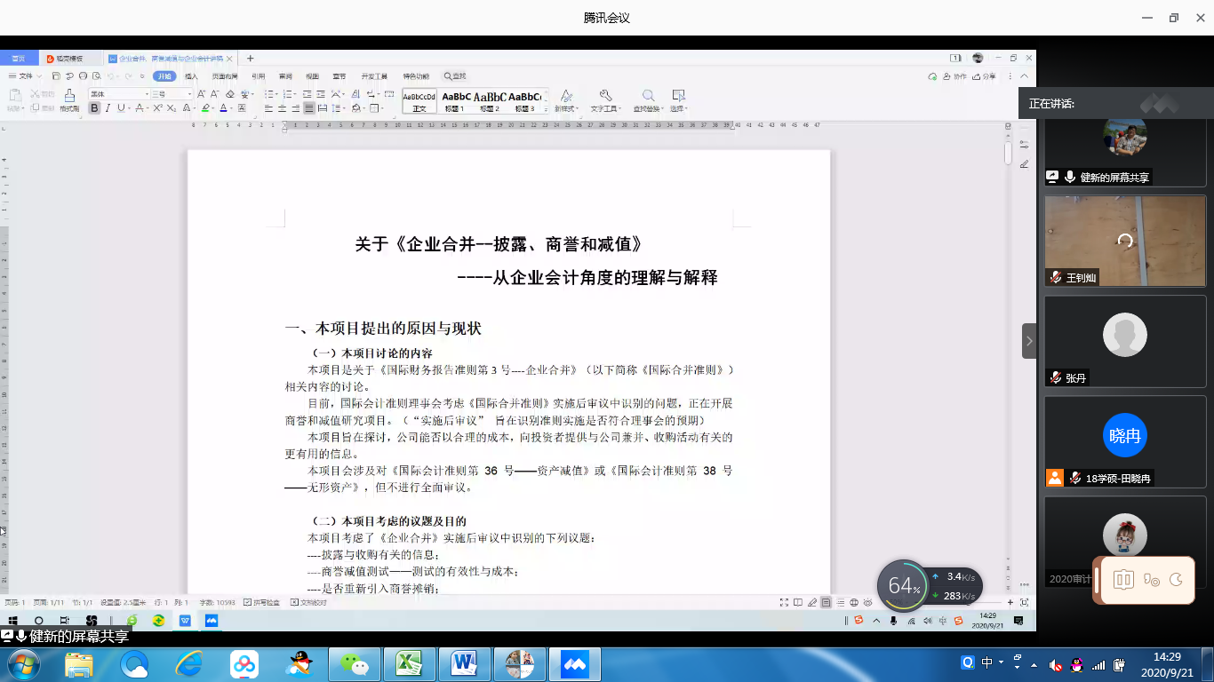Toggle justify paragraph alignment button

[x=308, y=108]
